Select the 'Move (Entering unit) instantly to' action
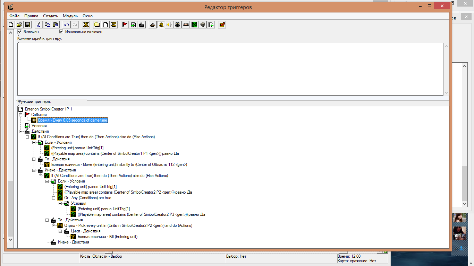The height and width of the screenshot is (266, 474). [119, 165]
